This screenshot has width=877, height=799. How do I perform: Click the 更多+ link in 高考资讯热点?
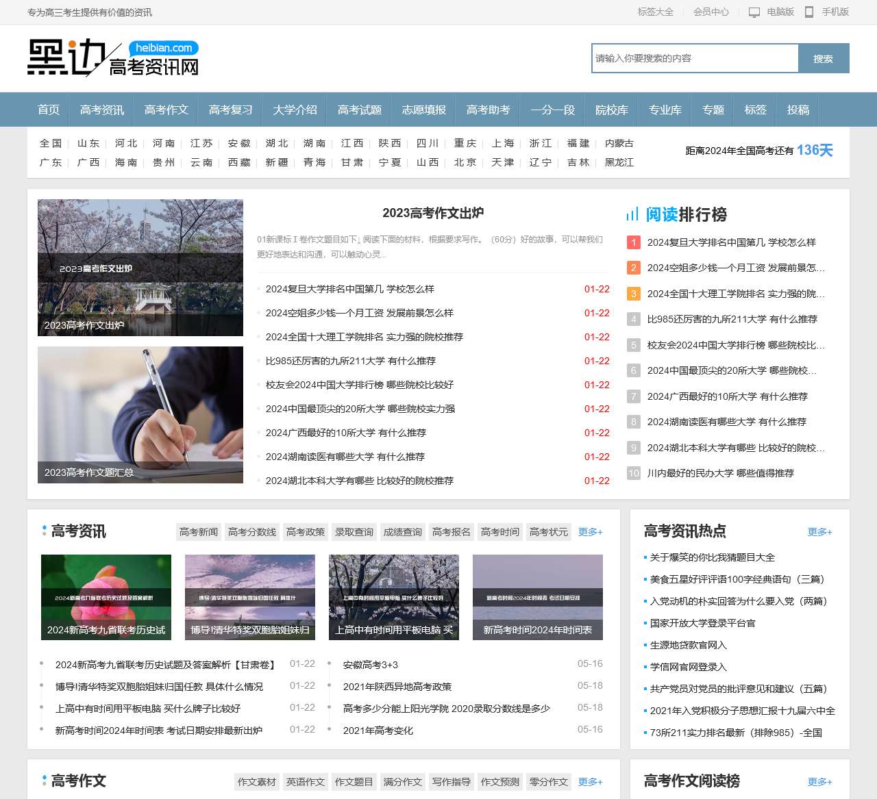point(819,531)
